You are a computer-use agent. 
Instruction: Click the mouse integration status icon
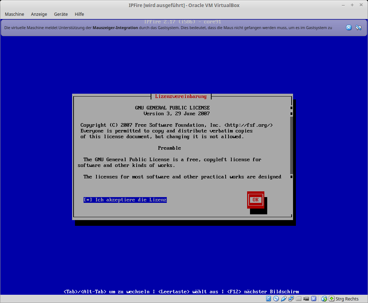click(324, 299)
